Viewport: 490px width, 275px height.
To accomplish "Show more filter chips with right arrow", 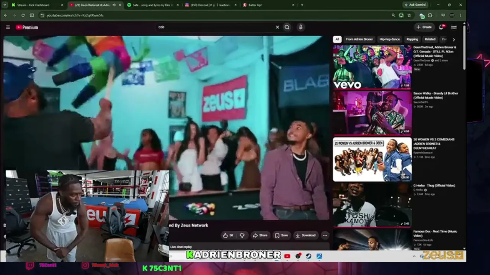I will click(x=454, y=39).
